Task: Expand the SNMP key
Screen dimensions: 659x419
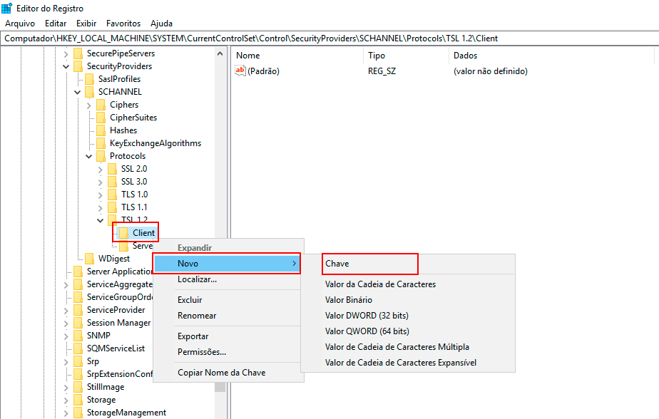Action: 66,336
